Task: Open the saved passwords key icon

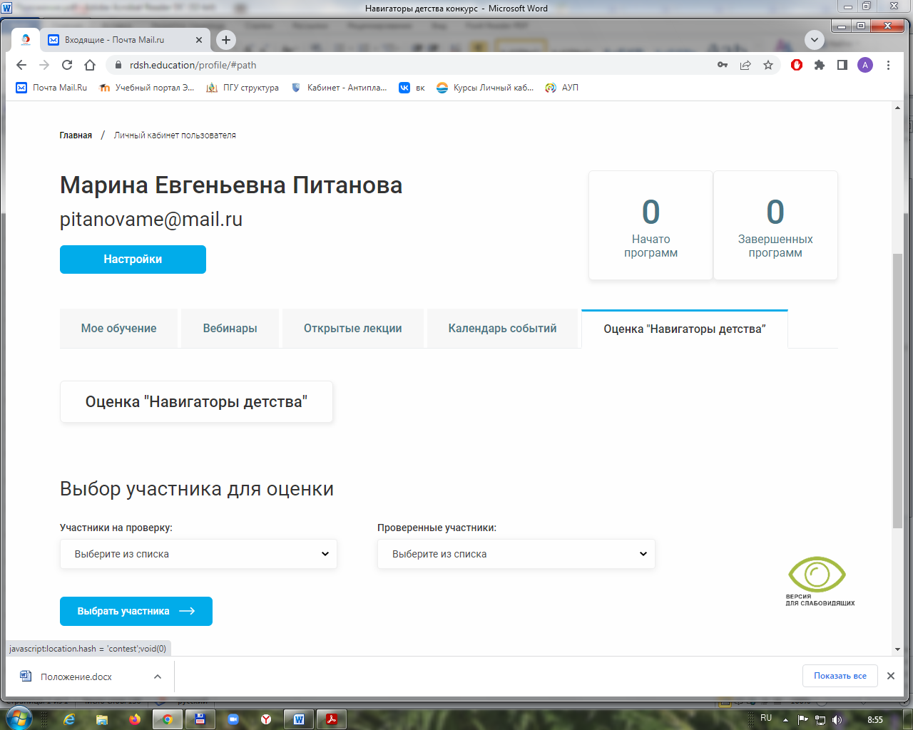Action: (723, 65)
